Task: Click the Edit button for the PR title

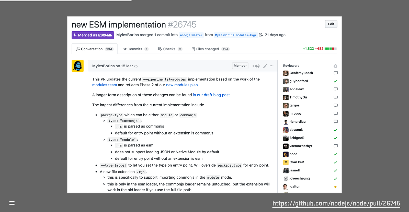Action: [x=331, y=24]
